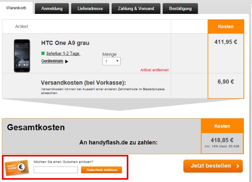
Task: Click the Versandkosten (bei Vorkasse) heading
Action: click(x=83, y=82)
